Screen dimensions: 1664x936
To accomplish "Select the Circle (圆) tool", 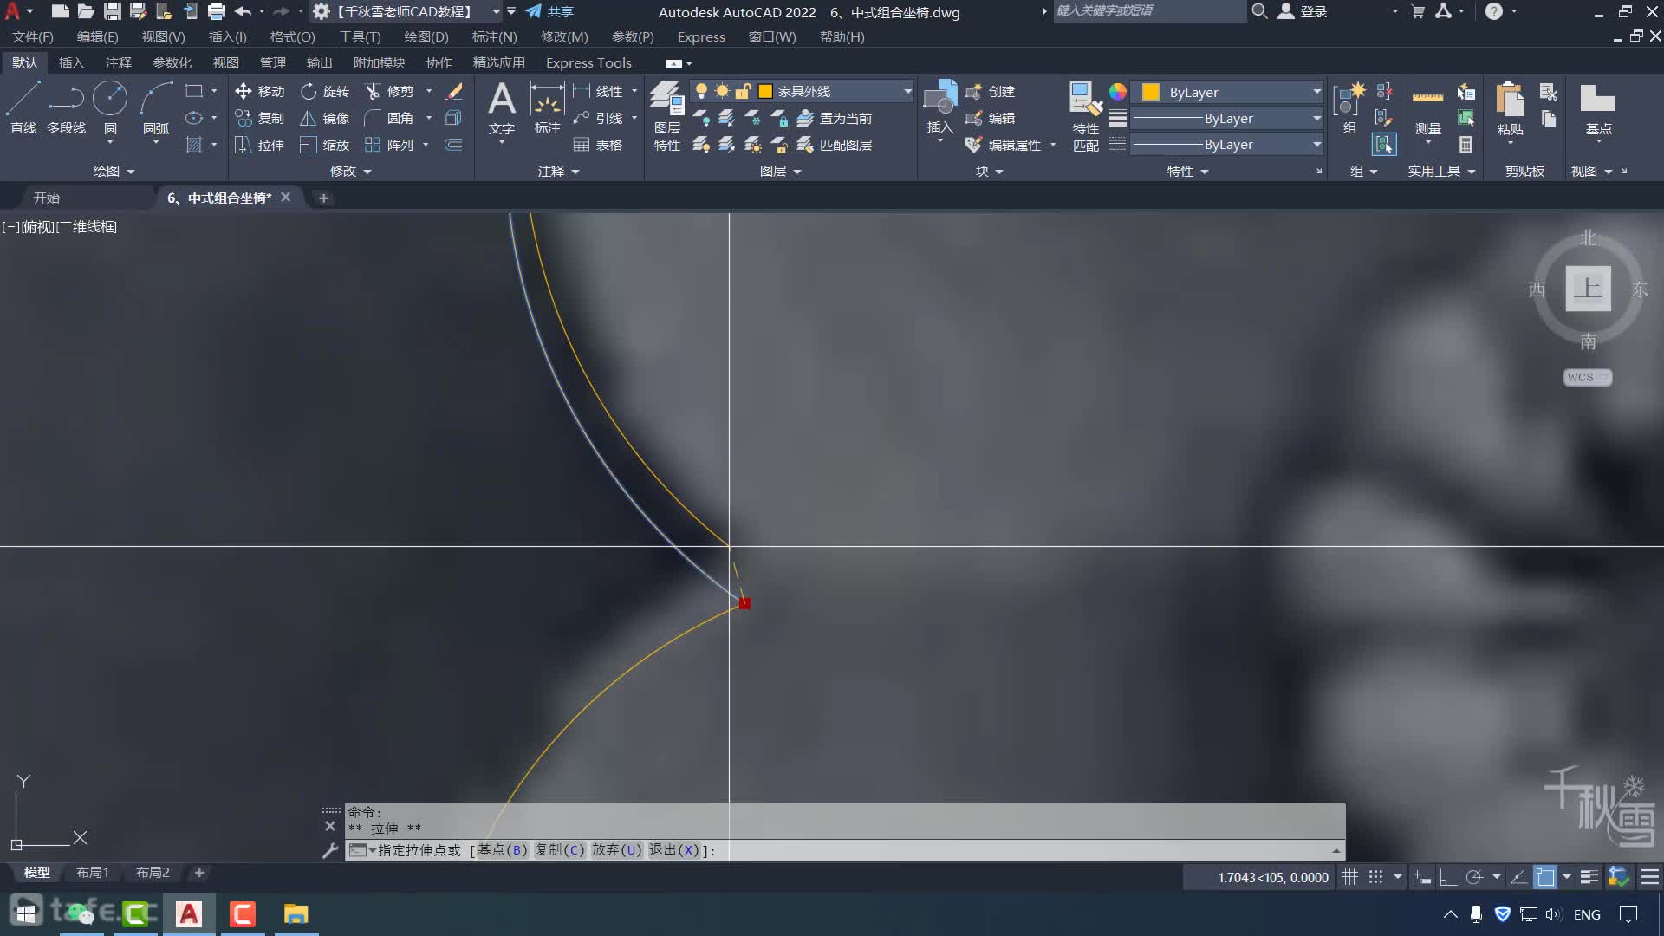I will click(110, 108).
